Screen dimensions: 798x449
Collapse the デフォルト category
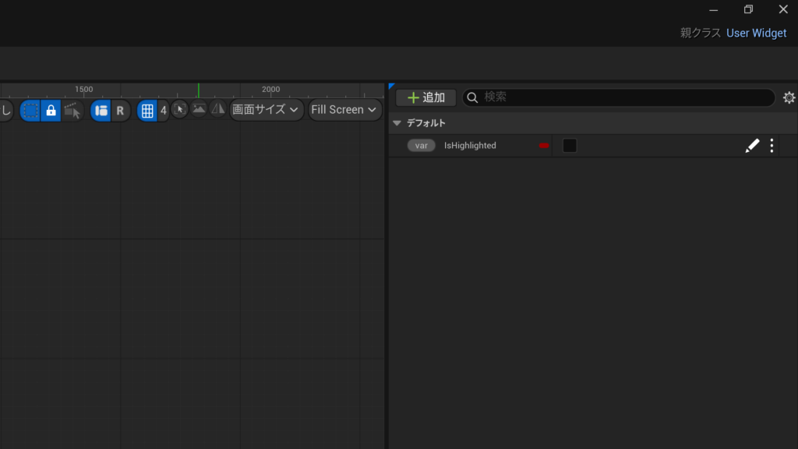pos(397,123)
